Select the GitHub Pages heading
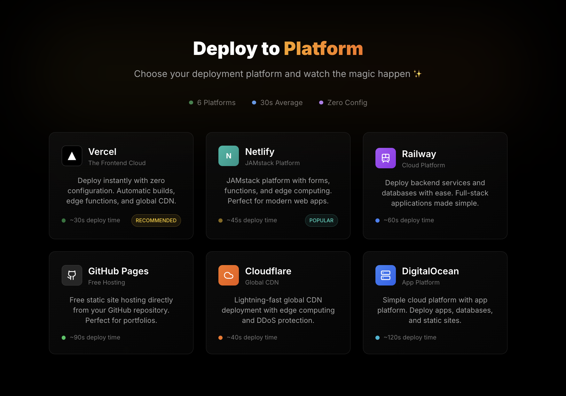566x396 pixels. pos(118,271)
